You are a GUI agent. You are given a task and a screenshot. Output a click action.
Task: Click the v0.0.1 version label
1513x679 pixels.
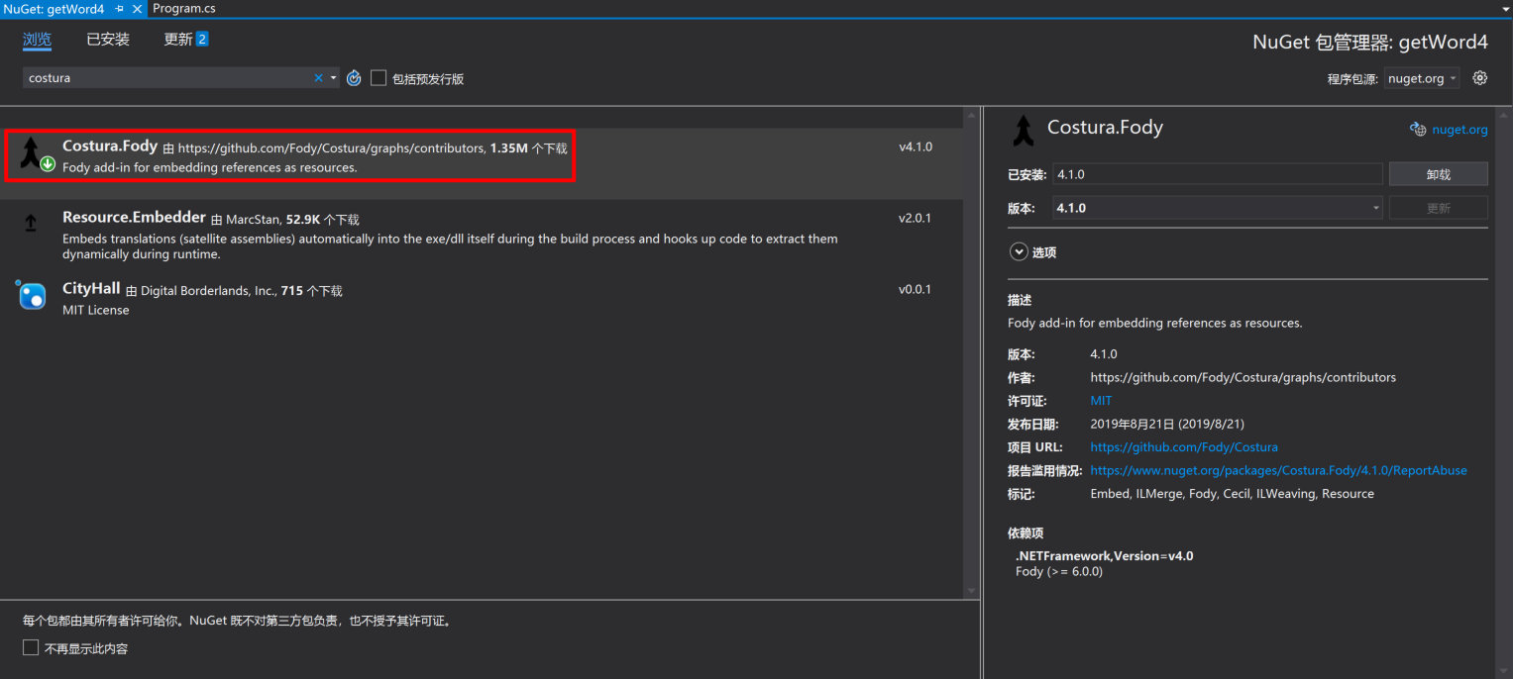click(x=916, y=290)
